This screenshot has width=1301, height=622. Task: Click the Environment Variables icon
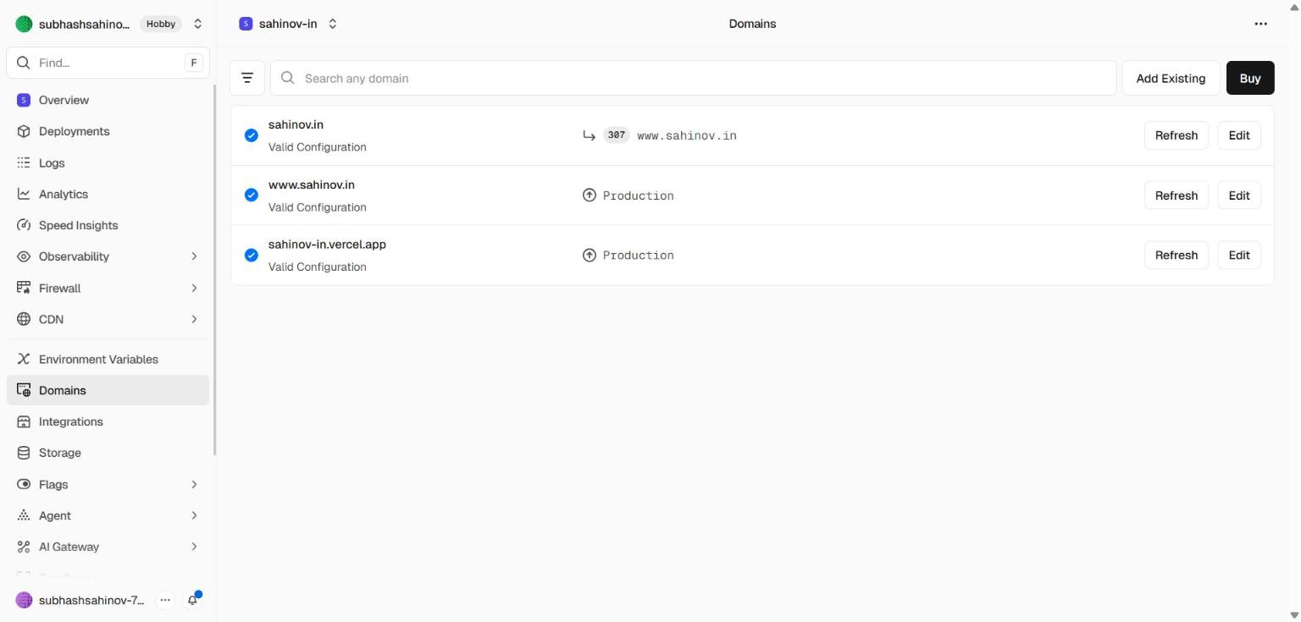[24, 359]
